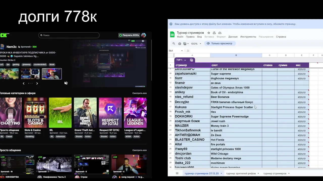The width and height of the screenshot is (323, 181).
Task: Open League of Legends category card
Action: [135, 113]
